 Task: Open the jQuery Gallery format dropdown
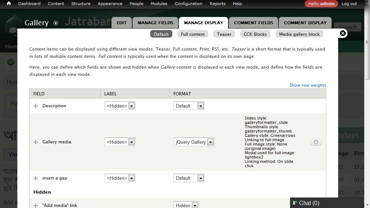coord(194,142)
